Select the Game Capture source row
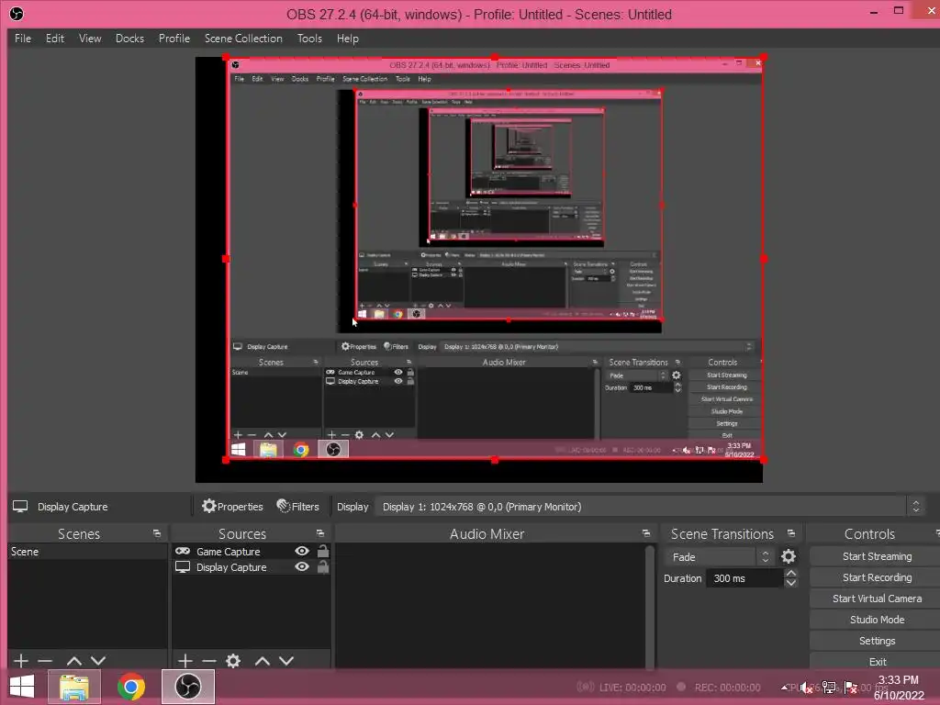Image resolution: width=940 pixels, height=705 pixels. click(251, 551)
